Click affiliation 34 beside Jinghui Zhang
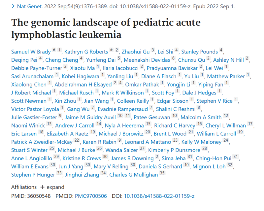The height and width of the screenshot is (211, 264). tap(103, 173)
